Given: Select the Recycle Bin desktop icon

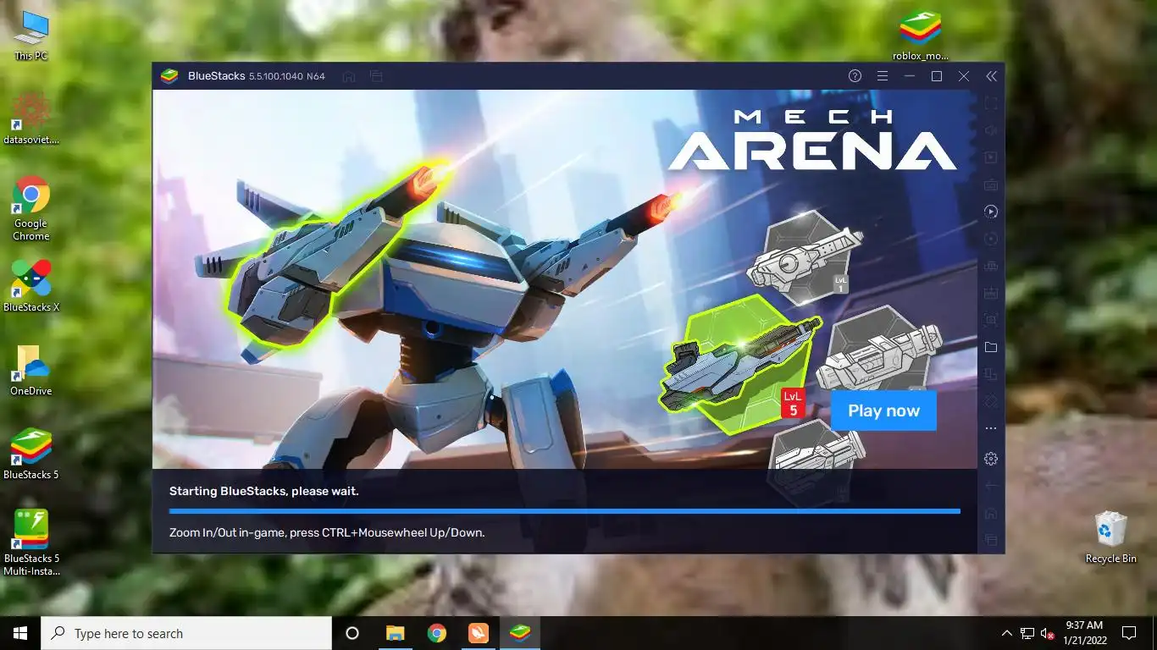Looking at the screenshot, I should pos(1110,537).
